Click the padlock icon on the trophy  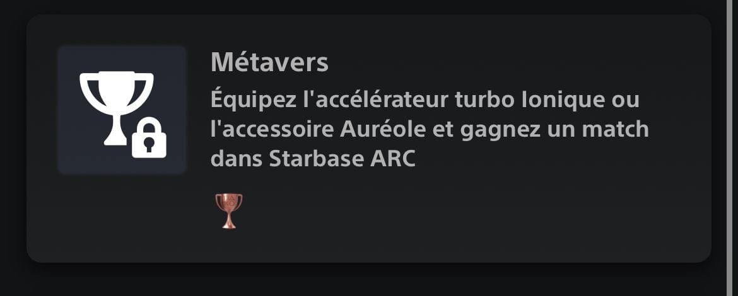click(149, 137)
